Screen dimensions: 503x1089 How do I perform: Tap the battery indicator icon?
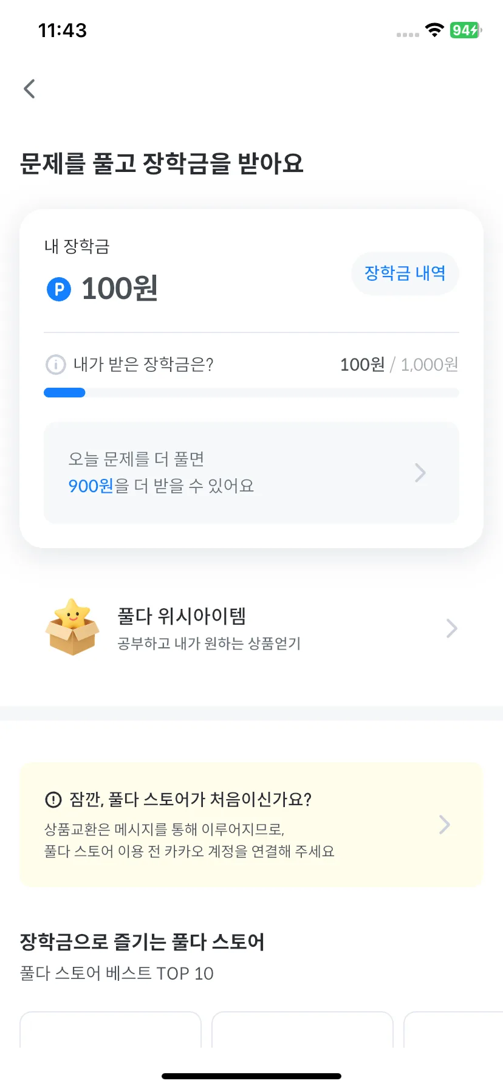coord(466,30)
